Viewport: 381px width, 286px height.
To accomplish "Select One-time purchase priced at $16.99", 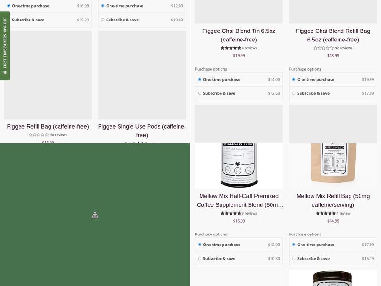I will 9,6.
